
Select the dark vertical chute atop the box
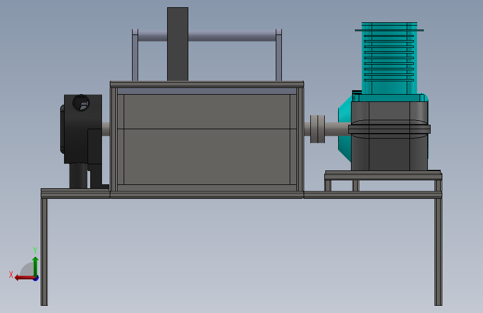tap(178, 44)
